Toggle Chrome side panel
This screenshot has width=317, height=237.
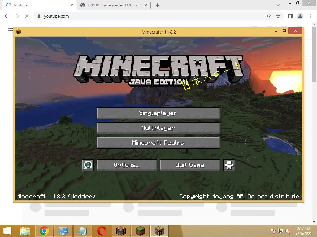(x=290, y=16)
